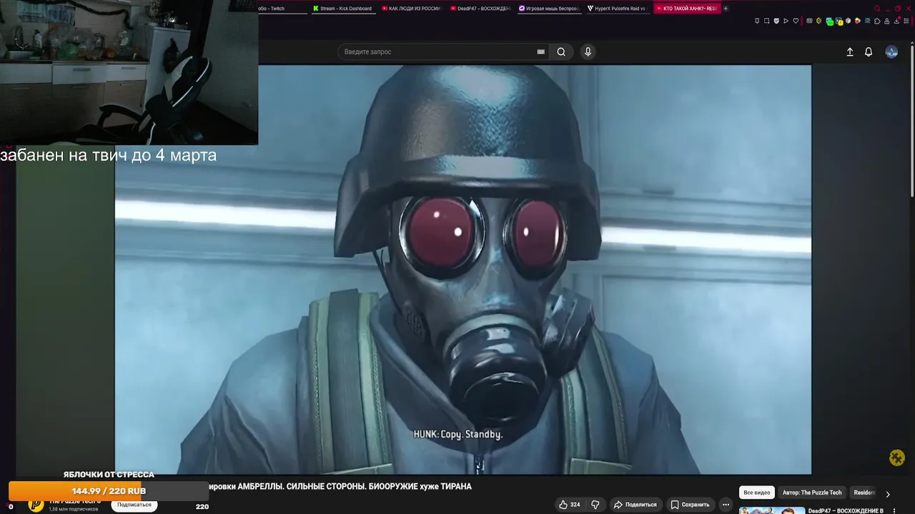Click the YouTube upload arrow icon
This screenshot has height=514, width=915.
pos(850,52)
